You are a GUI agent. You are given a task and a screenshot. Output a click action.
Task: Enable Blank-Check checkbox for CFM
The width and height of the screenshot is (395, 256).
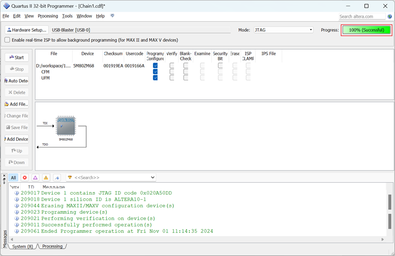pyautogui.click(x=186, y=72)
